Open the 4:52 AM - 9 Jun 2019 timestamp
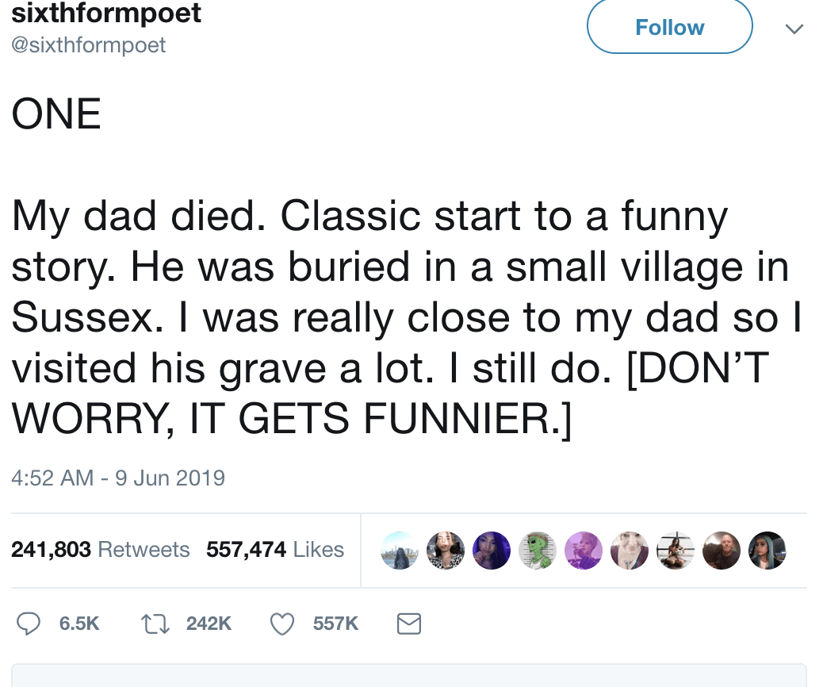The height and width of the screenshot is (687, 823). [x=118, y=478]
